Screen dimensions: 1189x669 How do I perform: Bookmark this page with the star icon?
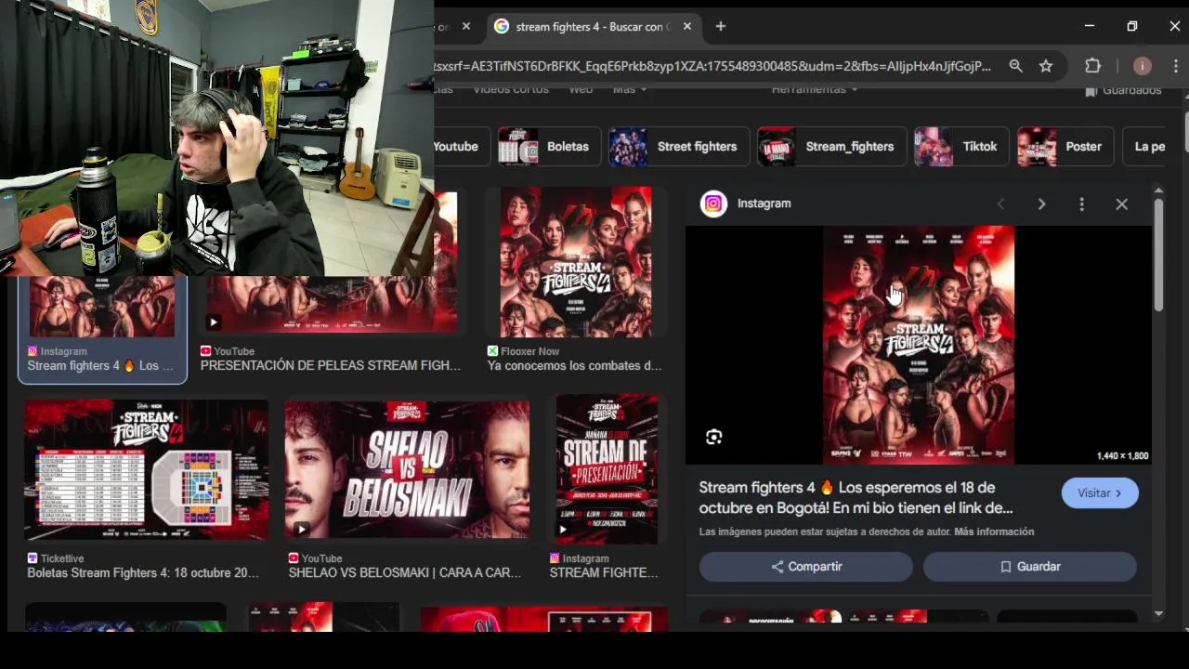tap(1046, 66)
